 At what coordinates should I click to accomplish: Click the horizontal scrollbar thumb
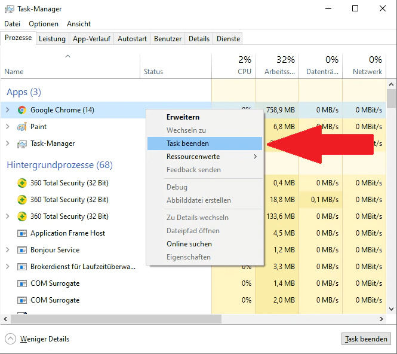(x=116, y=319)
